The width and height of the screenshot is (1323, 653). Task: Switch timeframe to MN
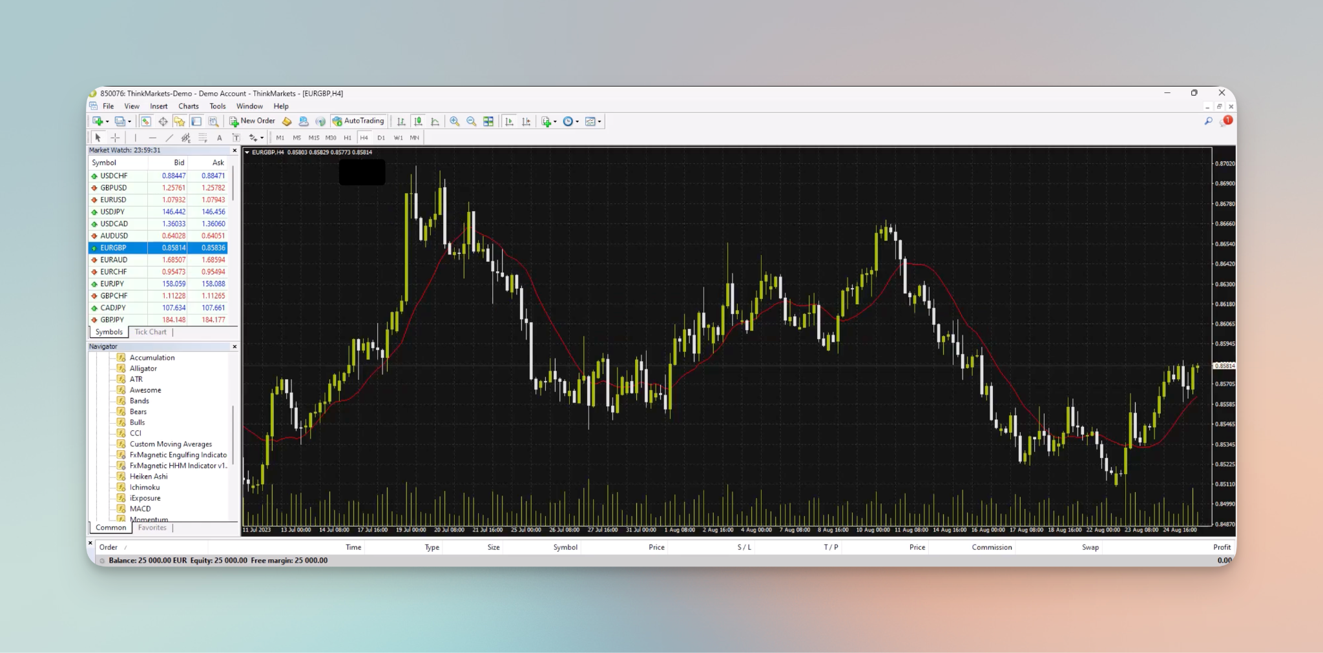pyautogui.click(x=415, y=138)
